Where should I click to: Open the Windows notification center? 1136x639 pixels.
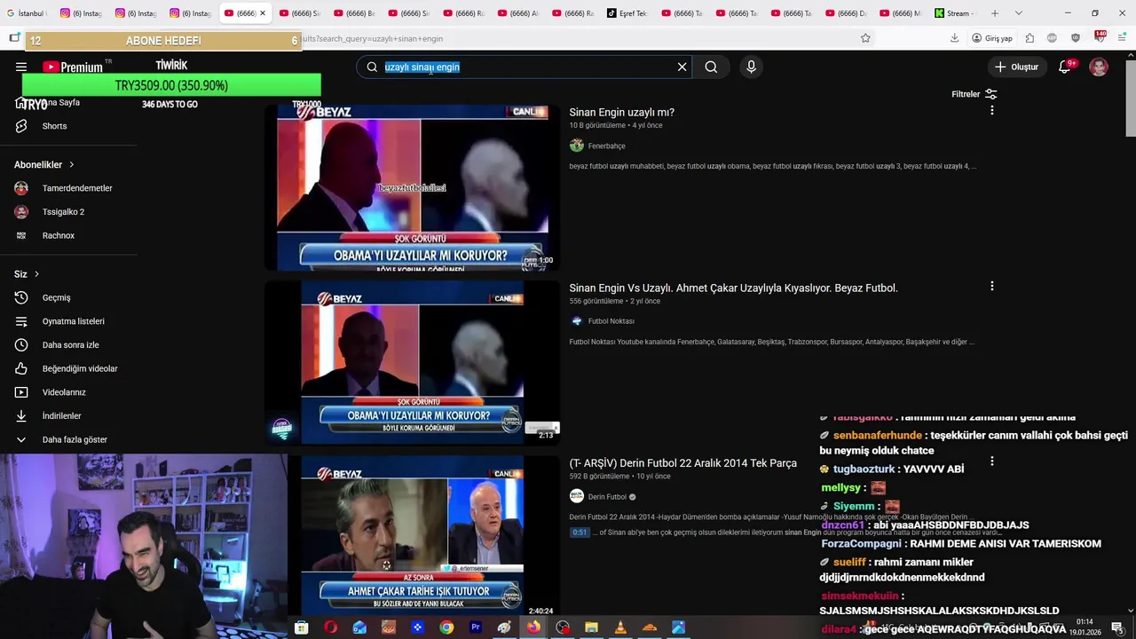[x=1117, y=627]
